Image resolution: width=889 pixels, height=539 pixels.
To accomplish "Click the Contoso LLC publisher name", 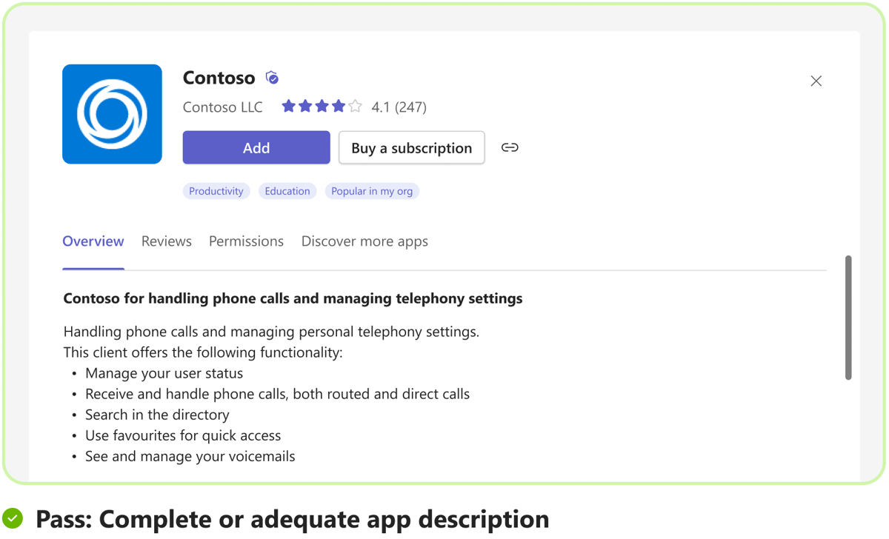I will coord(223,107).
